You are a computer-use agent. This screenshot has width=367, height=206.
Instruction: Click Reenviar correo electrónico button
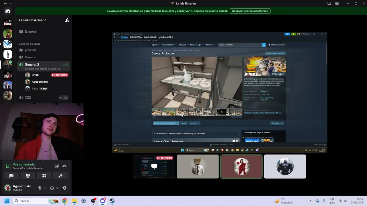point(250,11)
